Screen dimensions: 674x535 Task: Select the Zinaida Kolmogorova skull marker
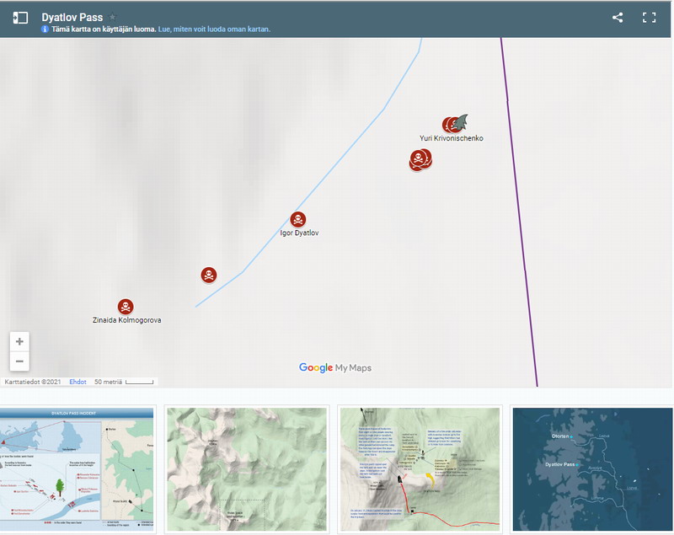click(x=126, y=307)
